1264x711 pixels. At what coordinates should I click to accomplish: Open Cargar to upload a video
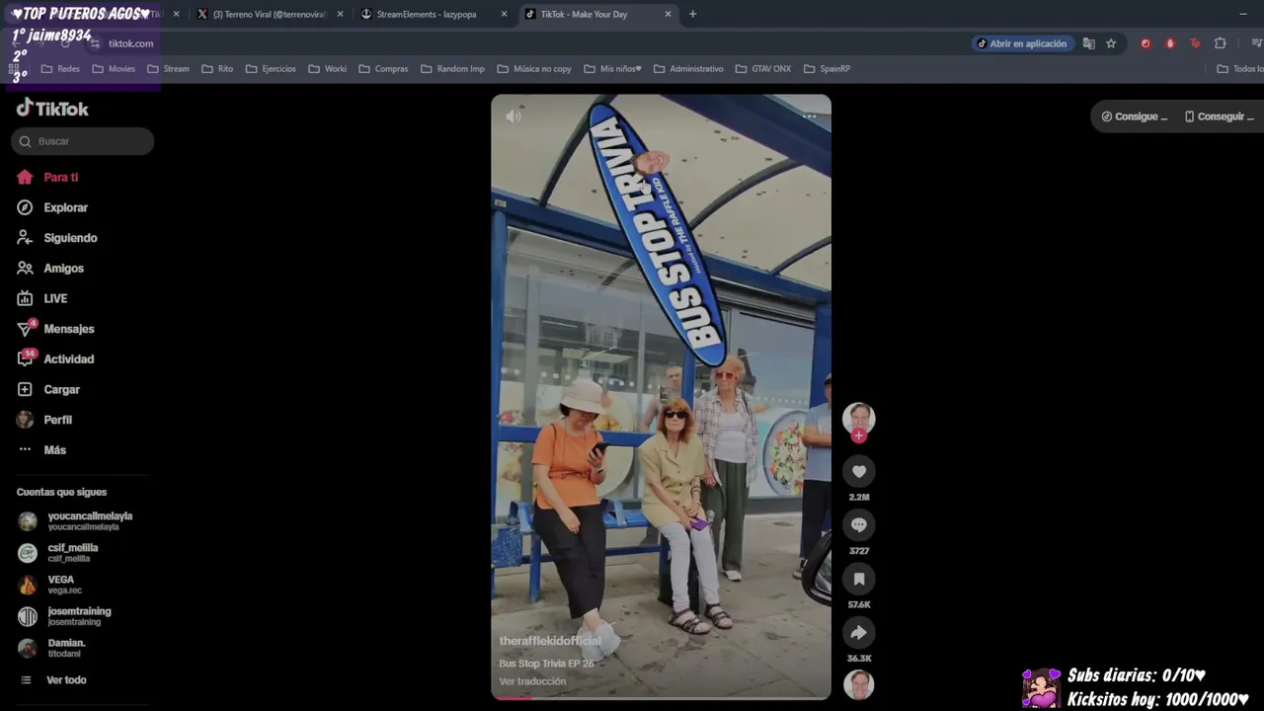click(47, 390)
